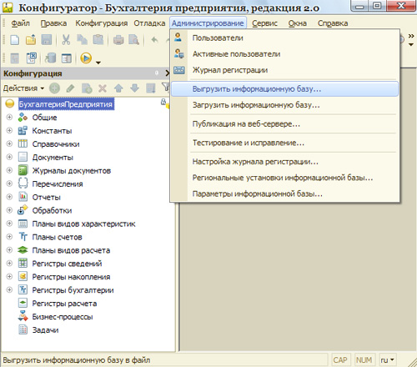
Task: Click the Cut scissors icon
Action: pos(66,40)
